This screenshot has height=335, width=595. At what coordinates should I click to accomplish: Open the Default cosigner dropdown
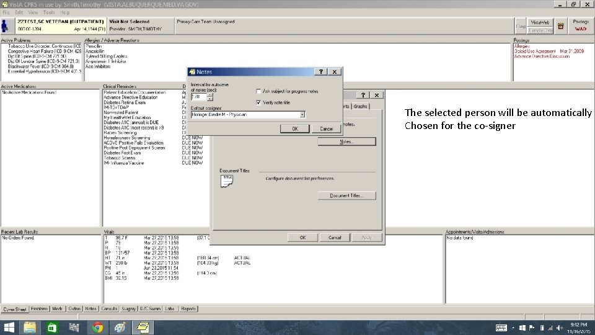coord(302,115)
